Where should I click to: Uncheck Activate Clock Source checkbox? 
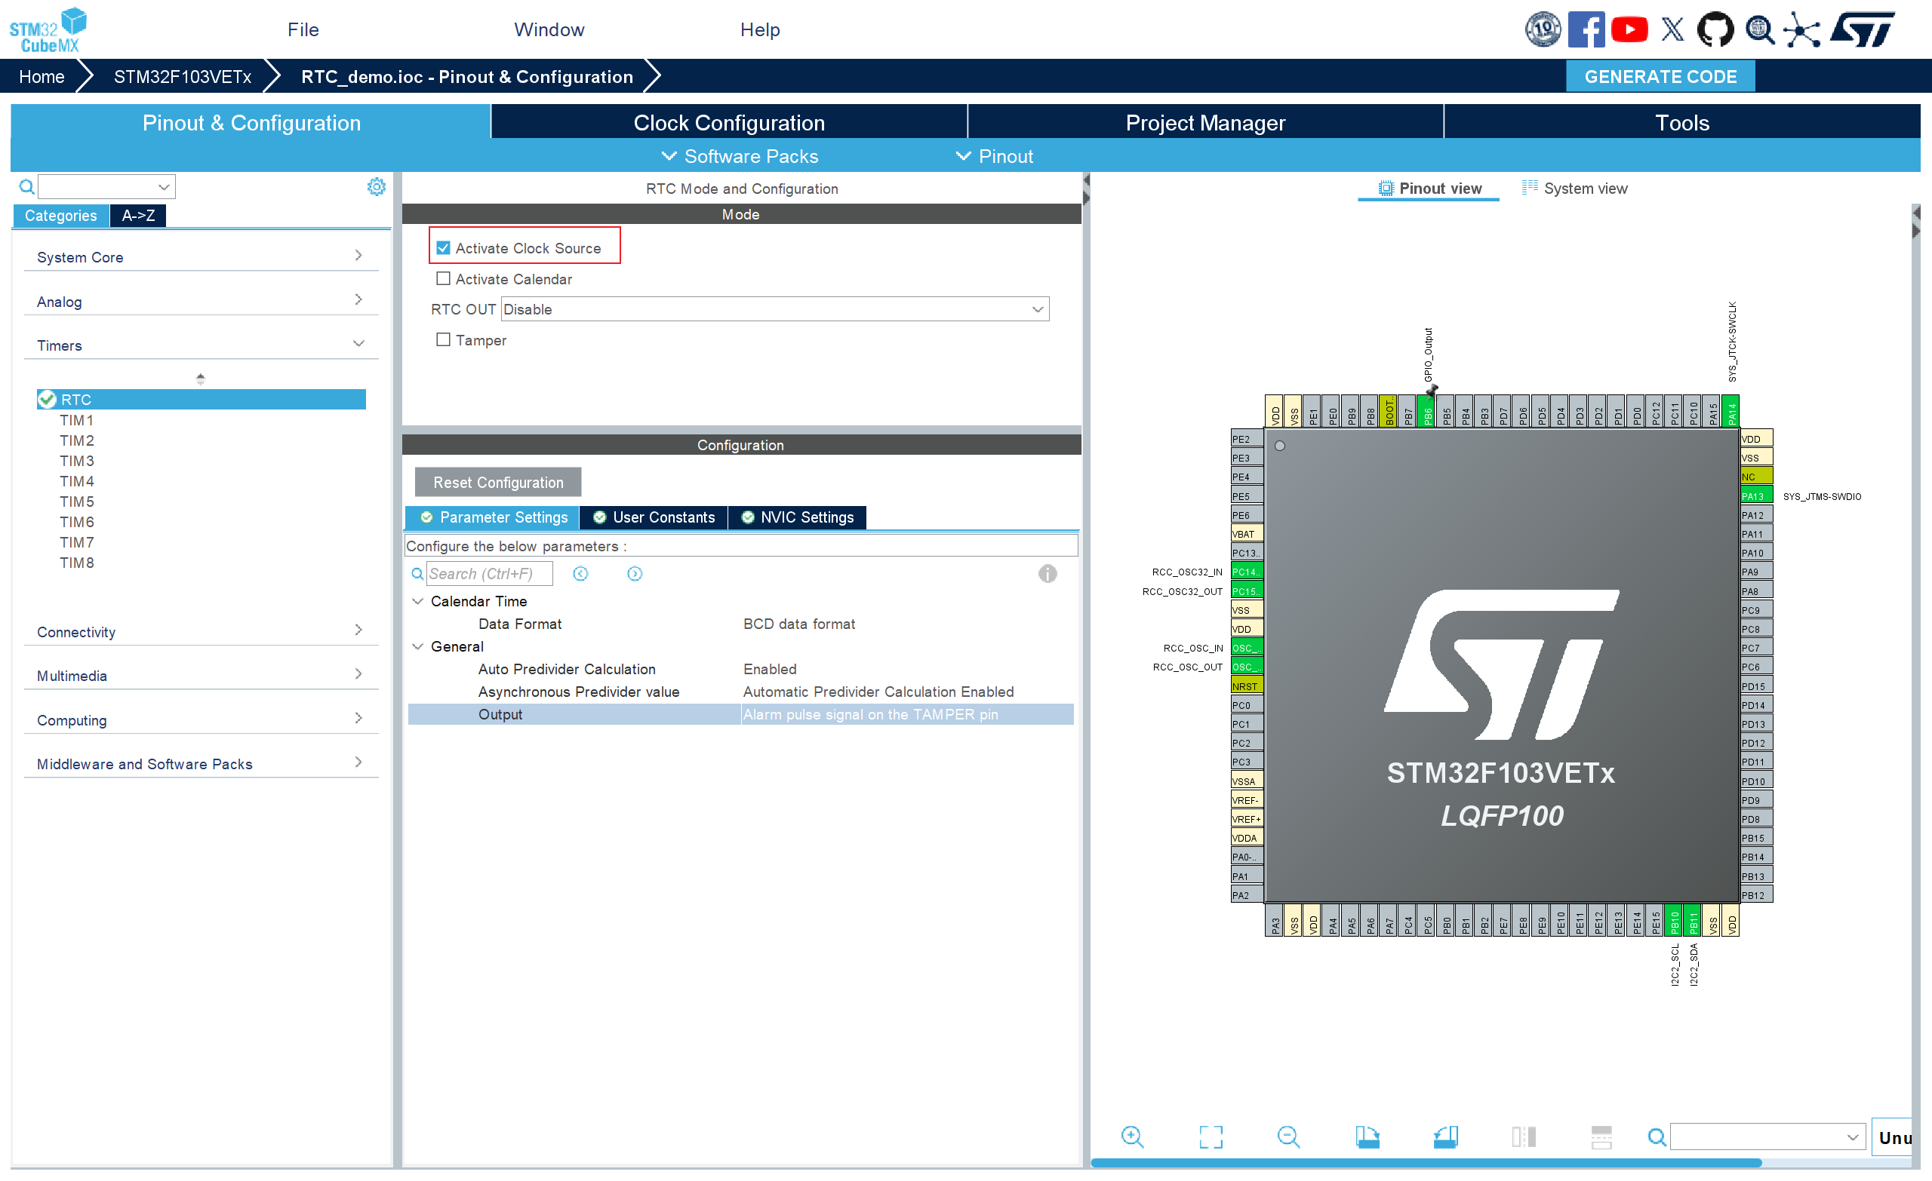coord(443,247)
